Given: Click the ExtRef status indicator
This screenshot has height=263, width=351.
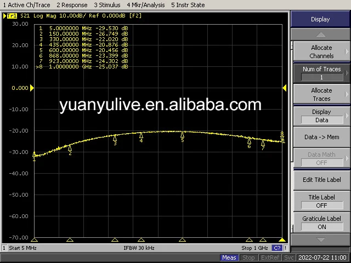Looking at the screenshot, I should (270, 258).
